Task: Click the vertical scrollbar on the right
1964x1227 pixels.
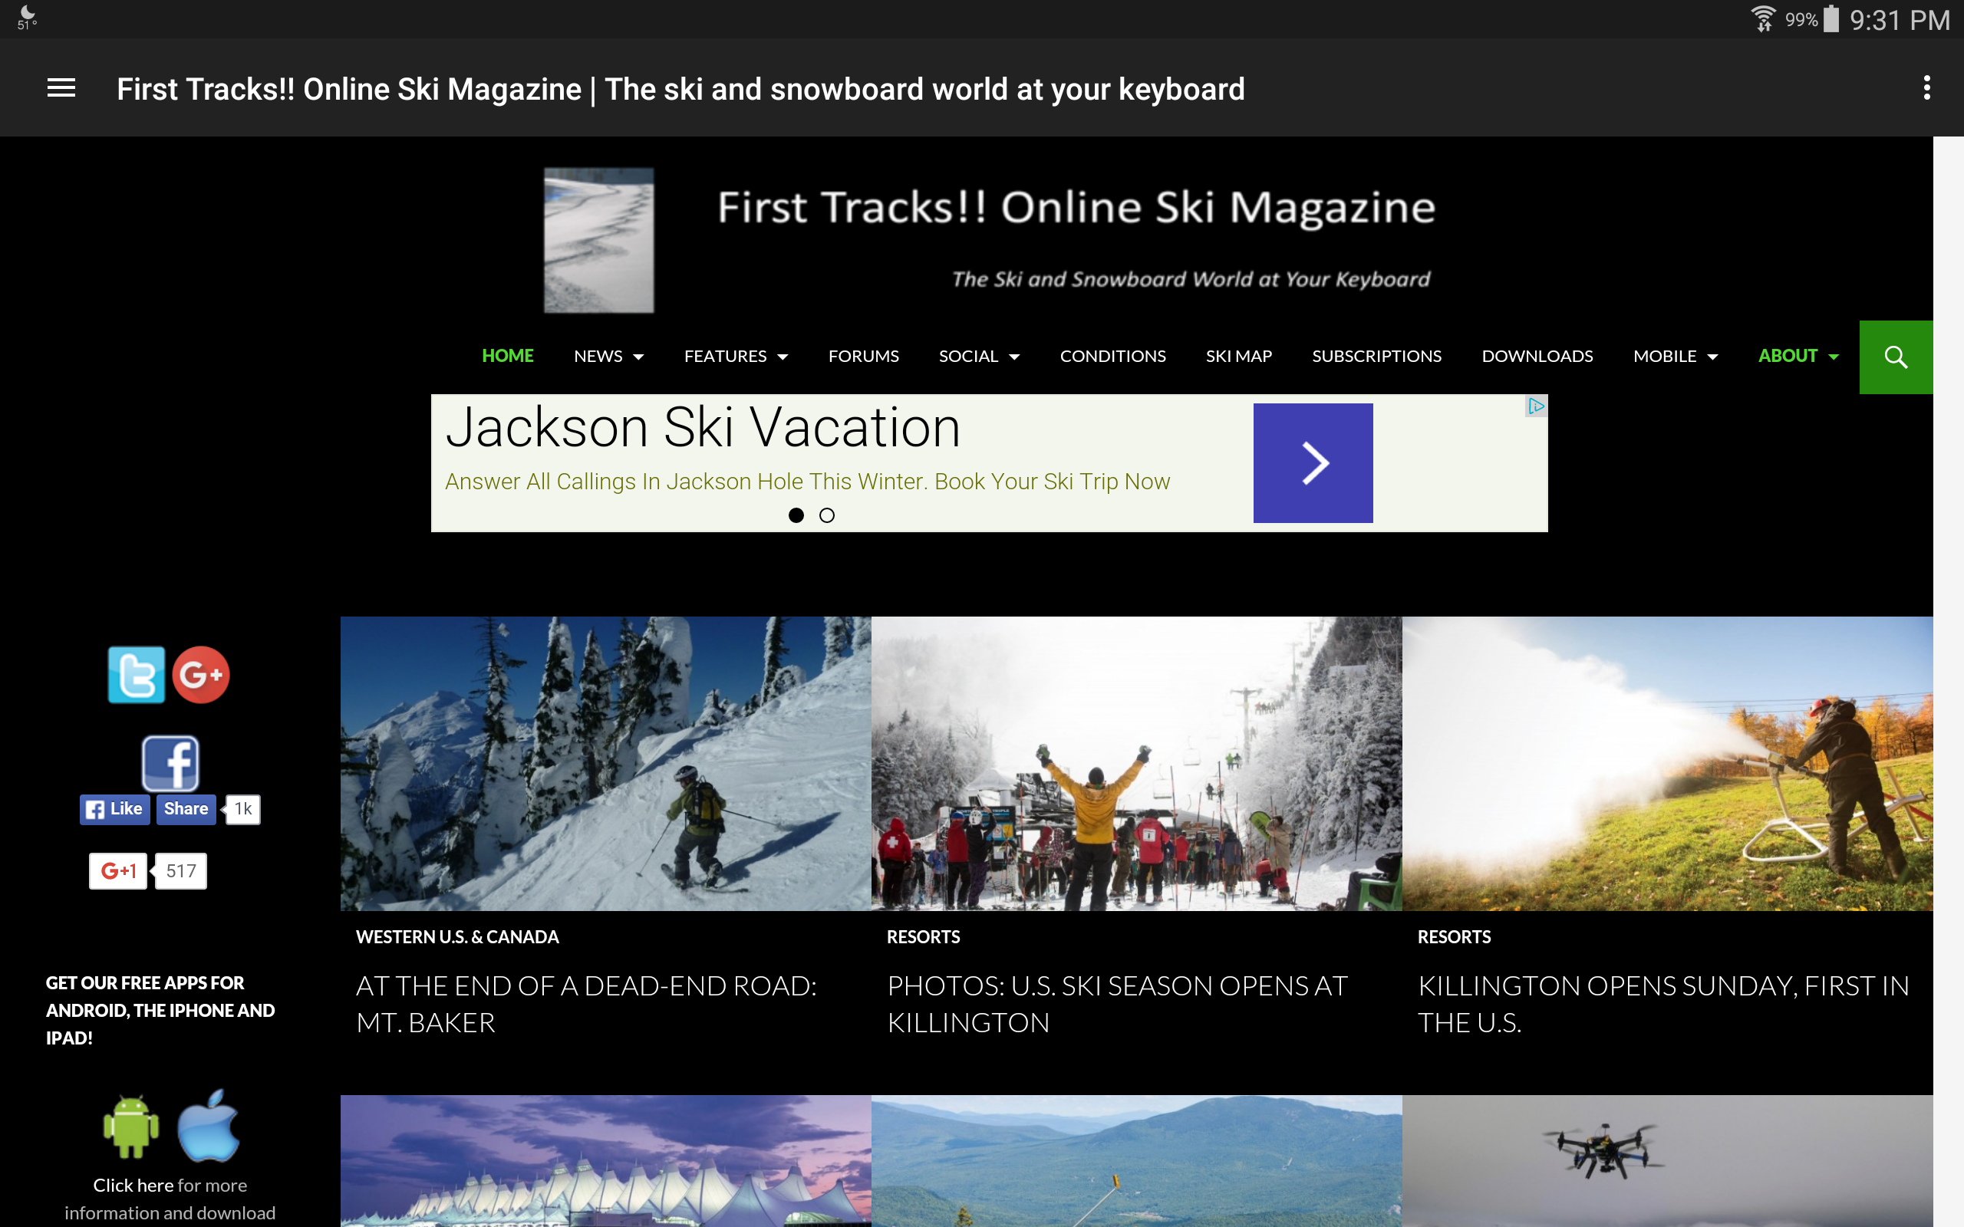Action: coord(1949,682)
